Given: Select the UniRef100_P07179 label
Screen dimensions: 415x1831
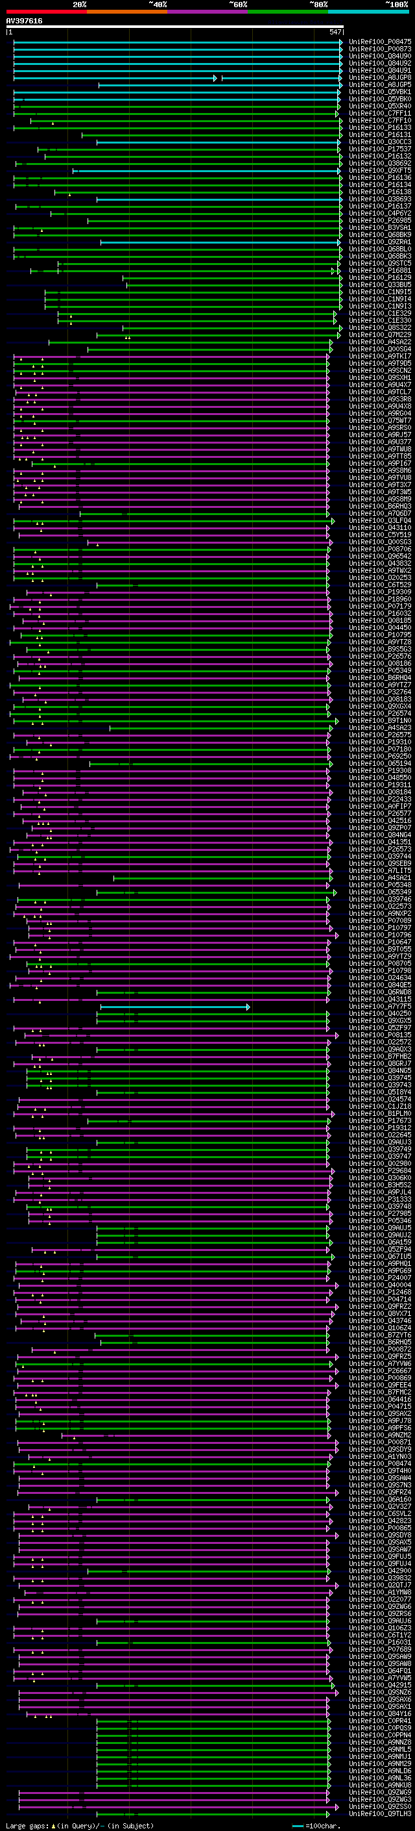Looking at the screenshot, I should point(379,606).
